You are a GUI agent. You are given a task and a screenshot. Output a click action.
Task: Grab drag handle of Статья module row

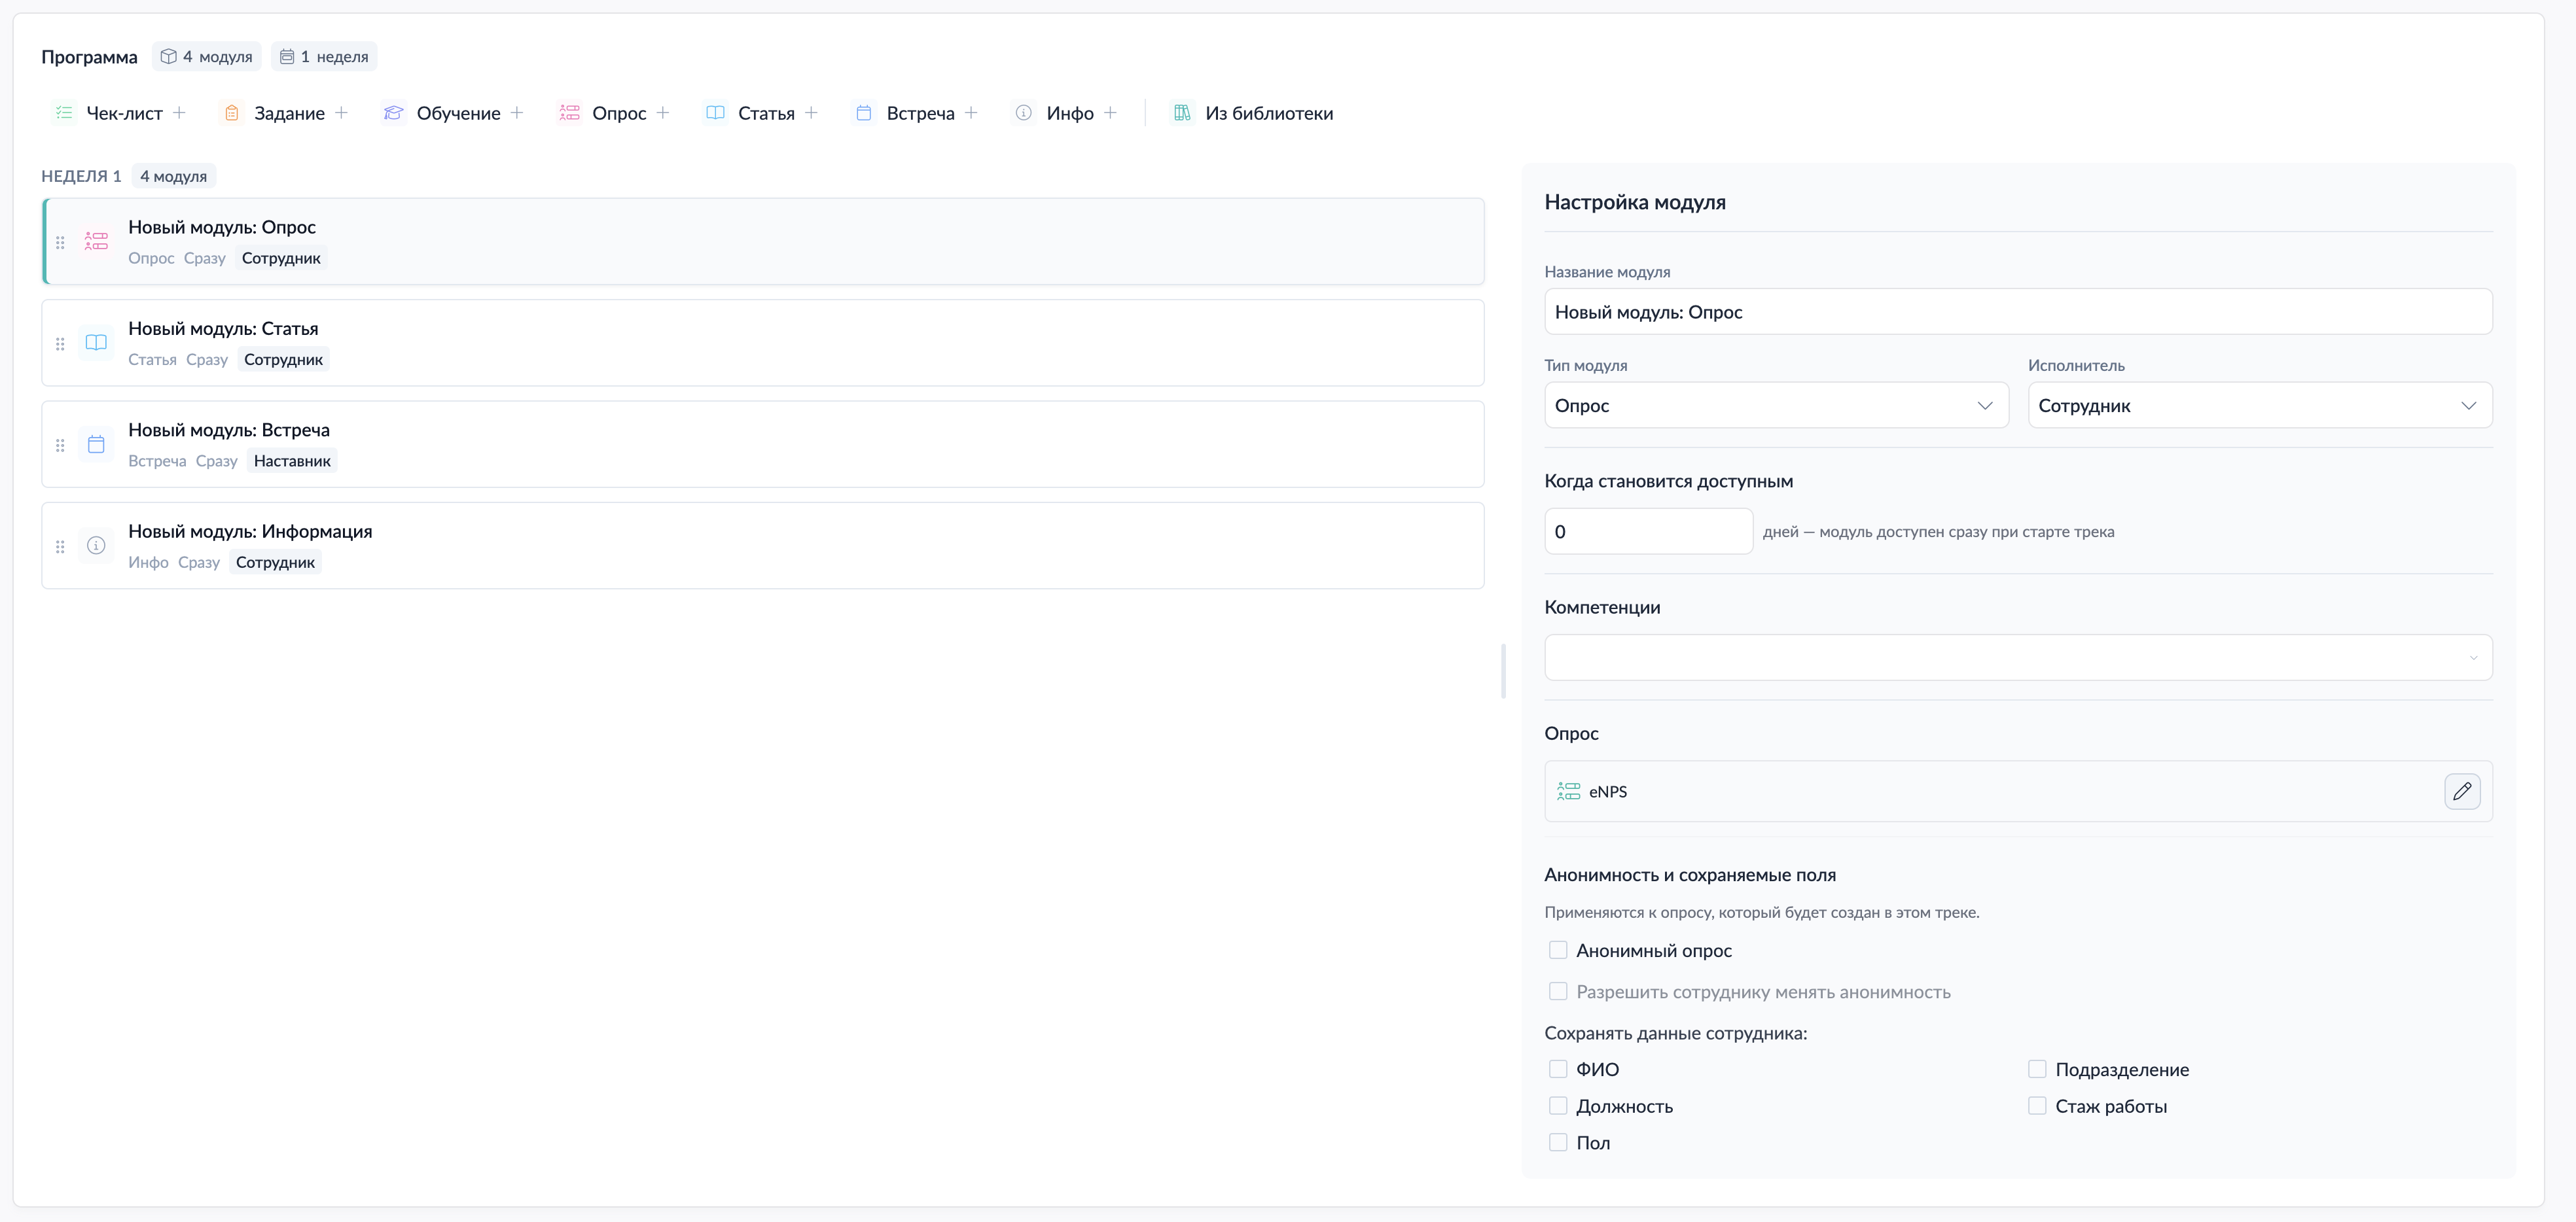60,343
